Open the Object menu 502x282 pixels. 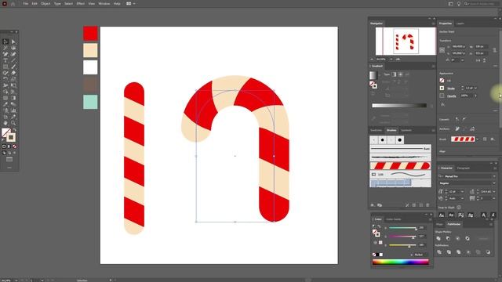click(x=45, y=3)
